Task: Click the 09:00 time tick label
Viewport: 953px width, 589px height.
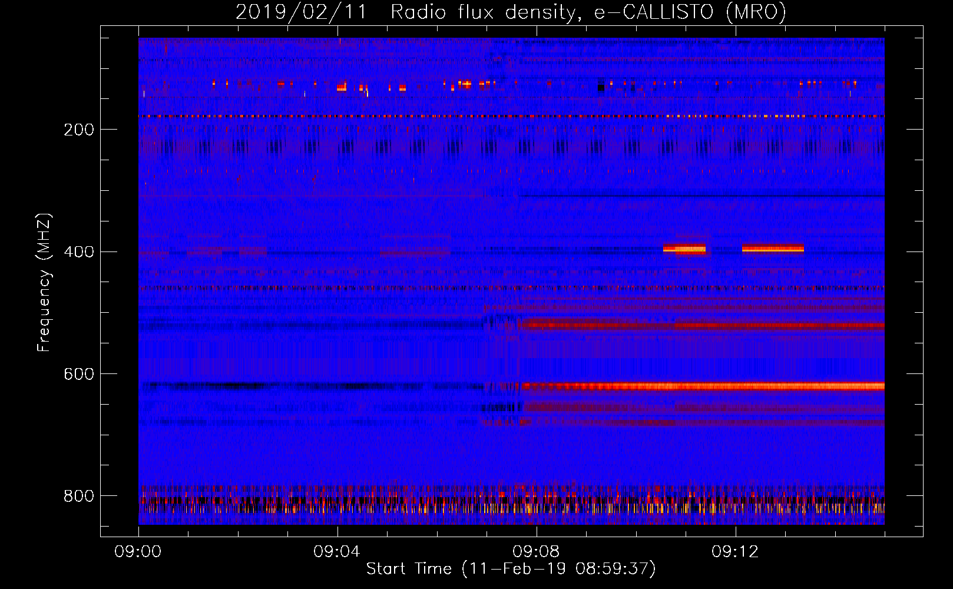Action: (x=138, y=552)
